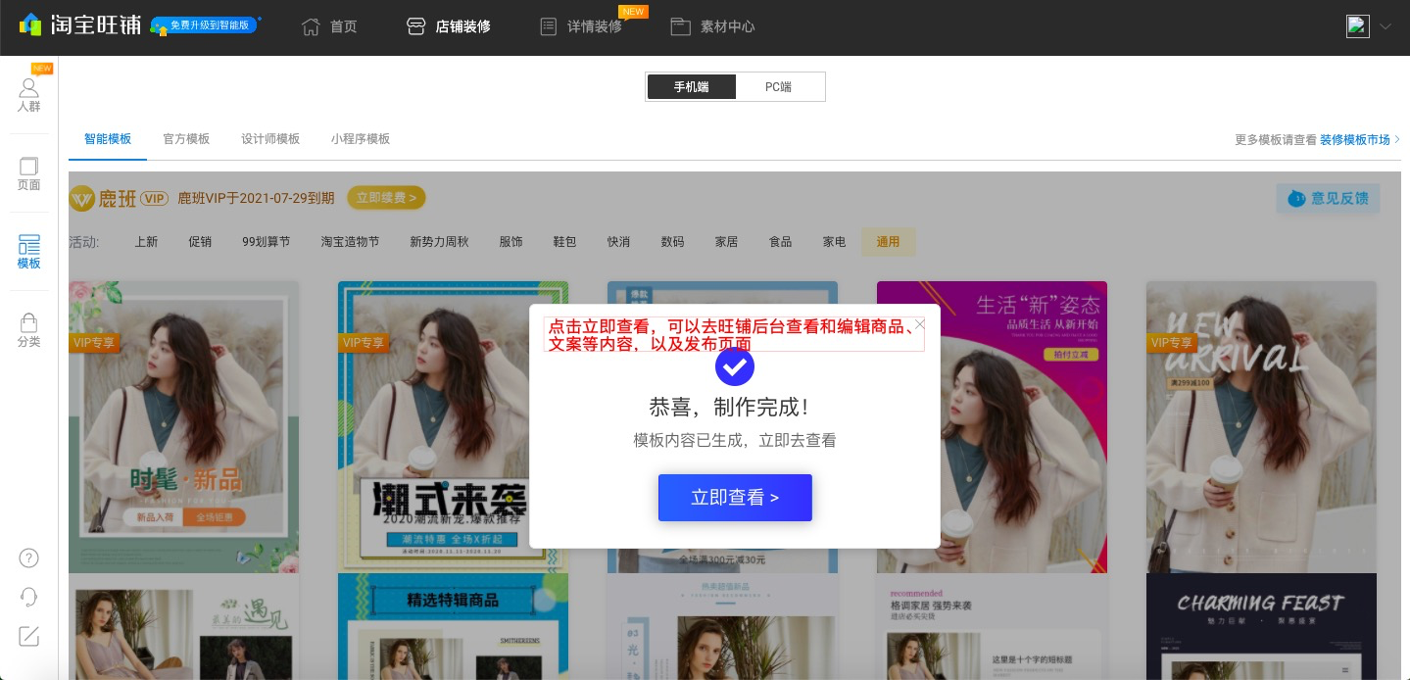Filter templates by 家居

tap(726, 241)
